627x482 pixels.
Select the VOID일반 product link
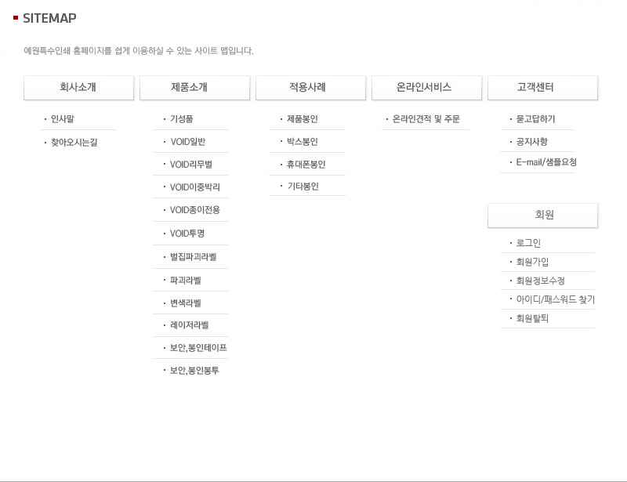187,143
